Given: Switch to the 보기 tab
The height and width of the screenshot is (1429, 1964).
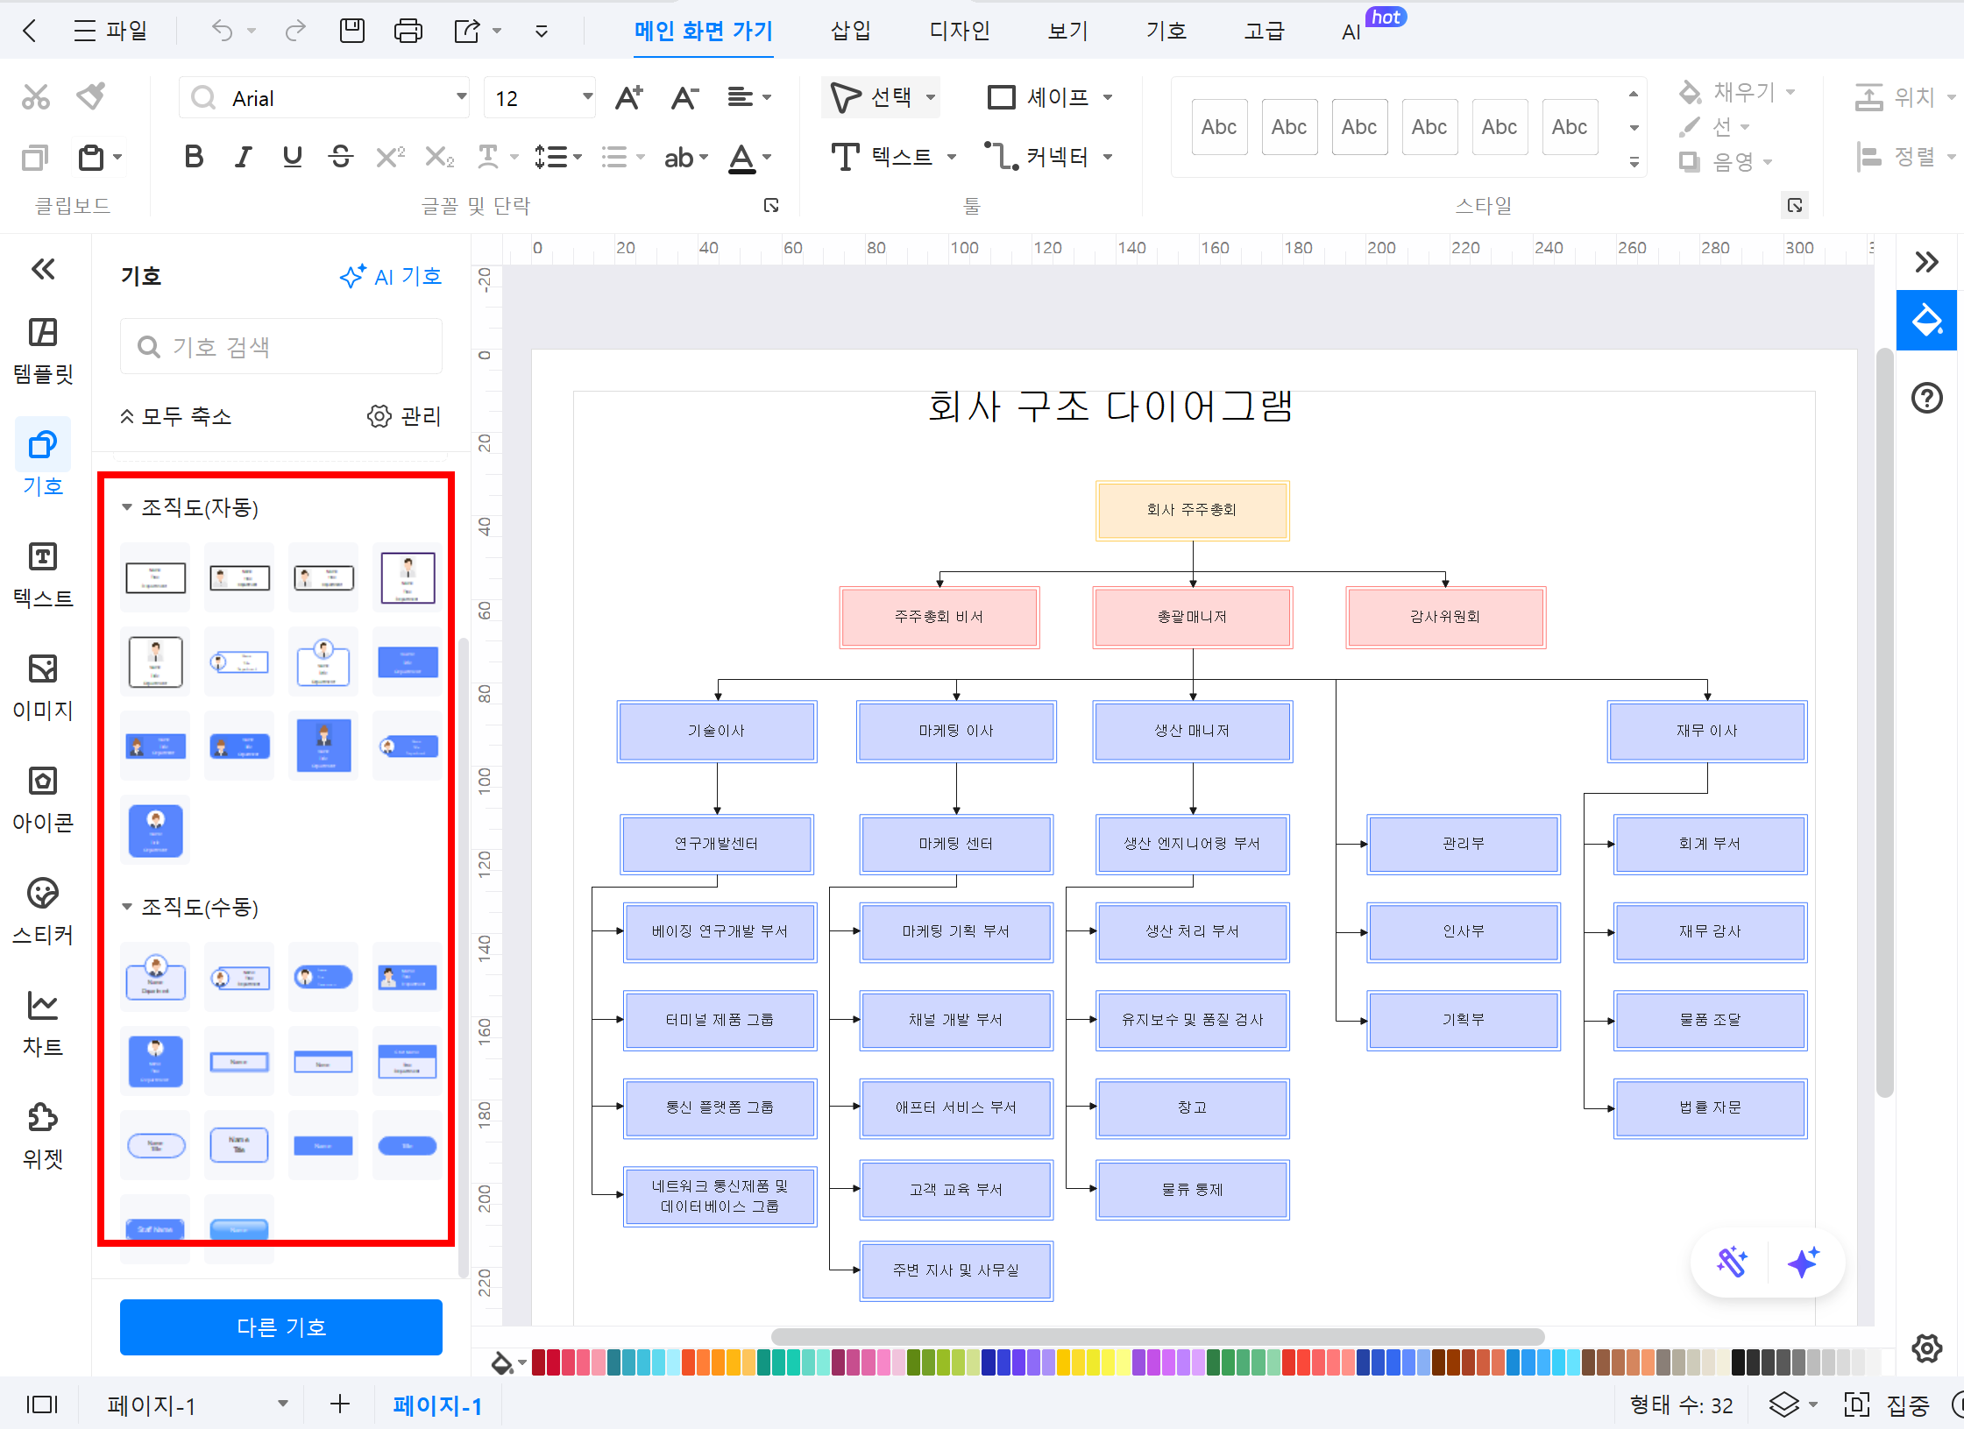Looking at the screenshot, I should pos(1068,32).
